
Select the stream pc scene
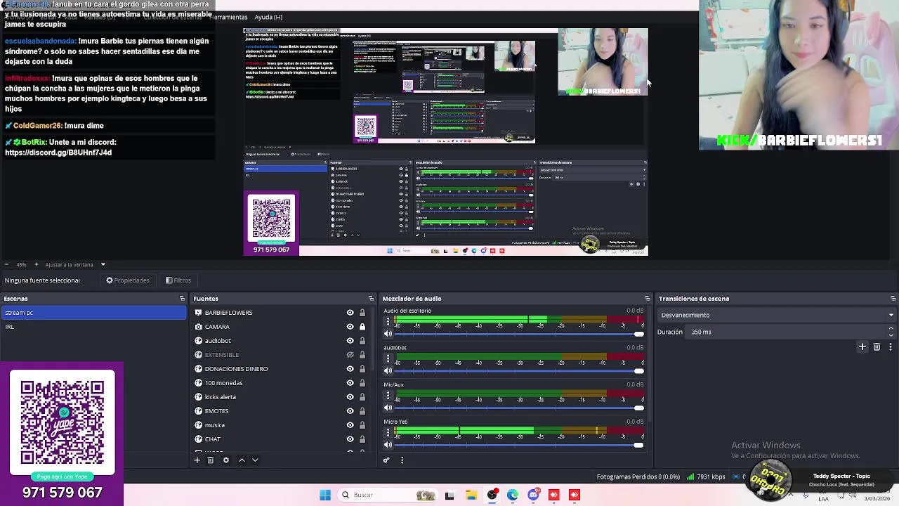[93, 313]
